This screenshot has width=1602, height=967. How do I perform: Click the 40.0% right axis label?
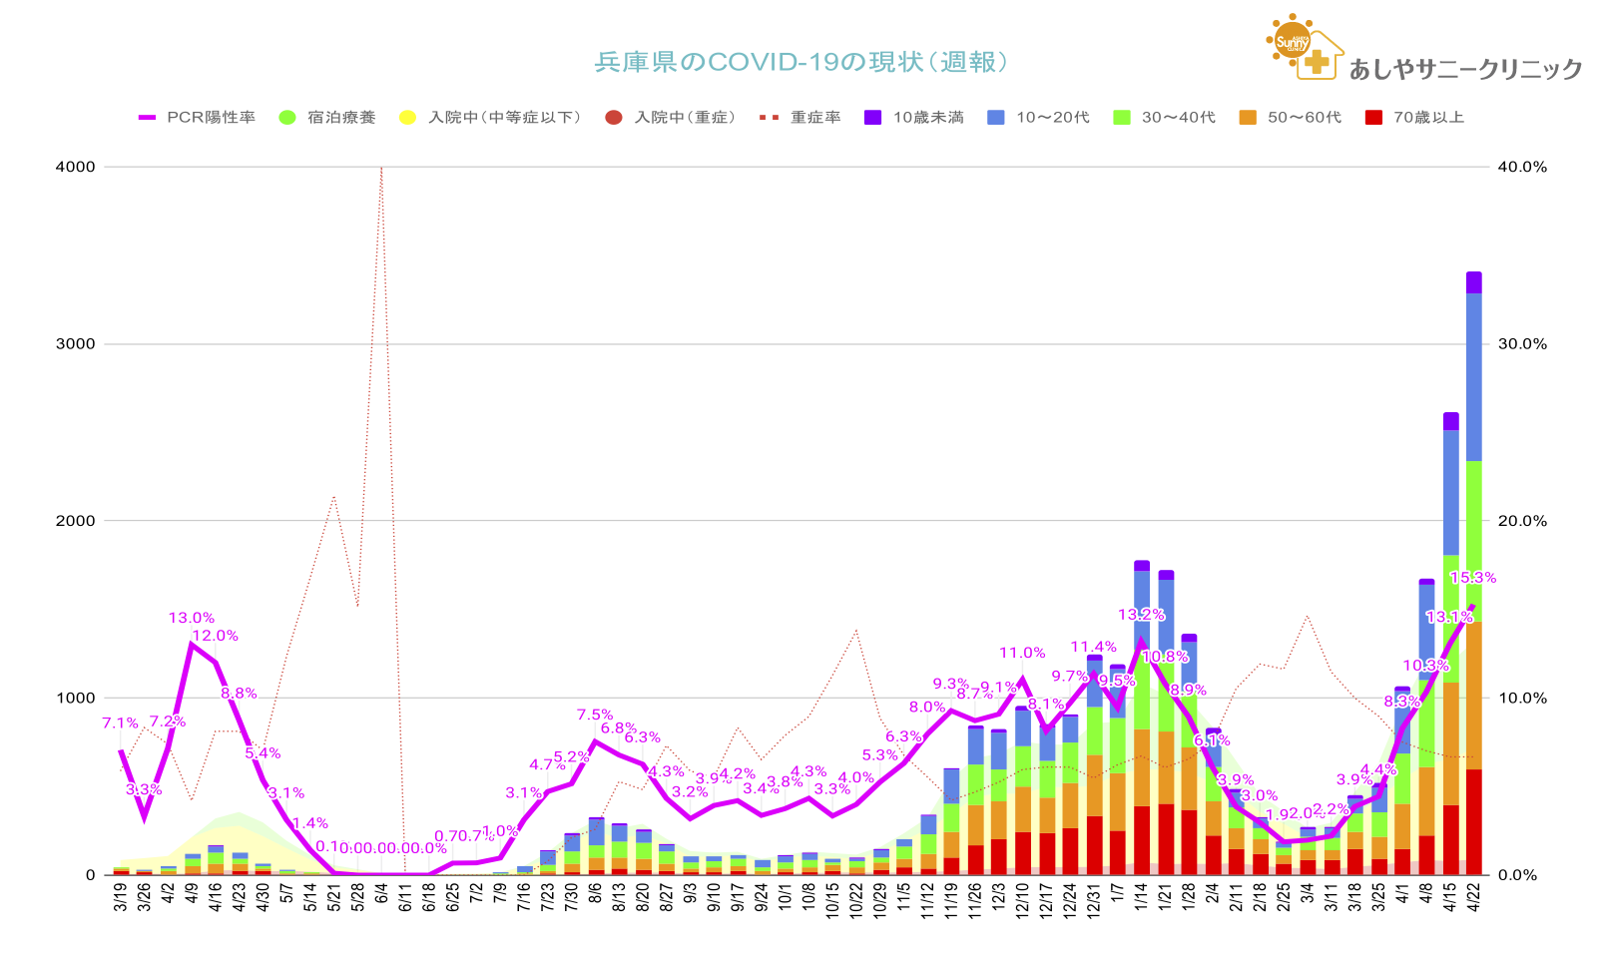pos(1522,167)
